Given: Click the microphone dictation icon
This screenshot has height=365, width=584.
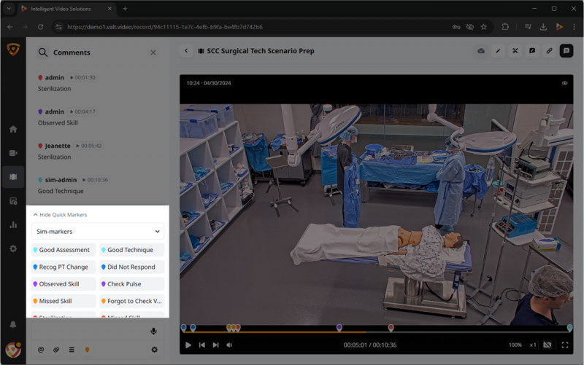Looking at the screenshot, I should coord(153,331).
